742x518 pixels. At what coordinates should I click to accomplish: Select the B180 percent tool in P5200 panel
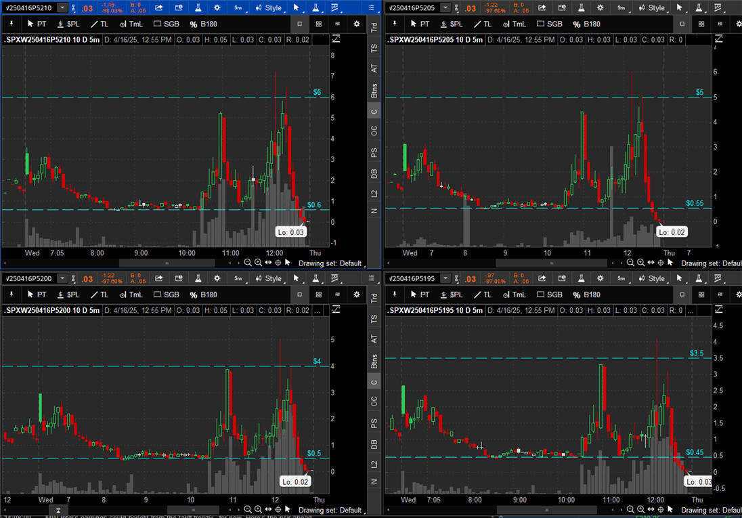pyautogui.click(x=204, y=295)
